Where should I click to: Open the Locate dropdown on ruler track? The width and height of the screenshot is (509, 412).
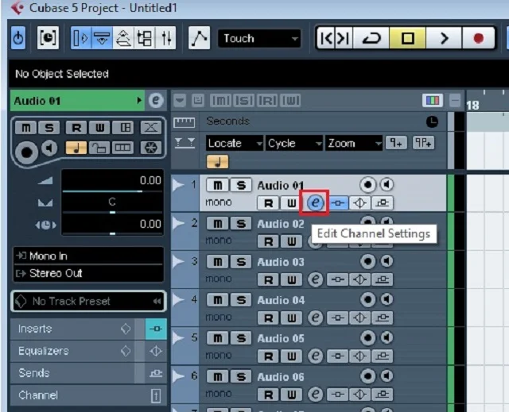click(x=235, y=143)
